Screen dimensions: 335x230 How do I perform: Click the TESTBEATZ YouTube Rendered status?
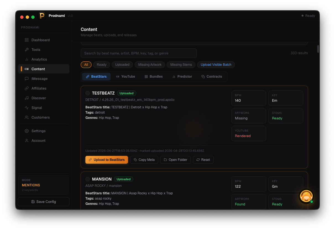[x=249, y=134]
